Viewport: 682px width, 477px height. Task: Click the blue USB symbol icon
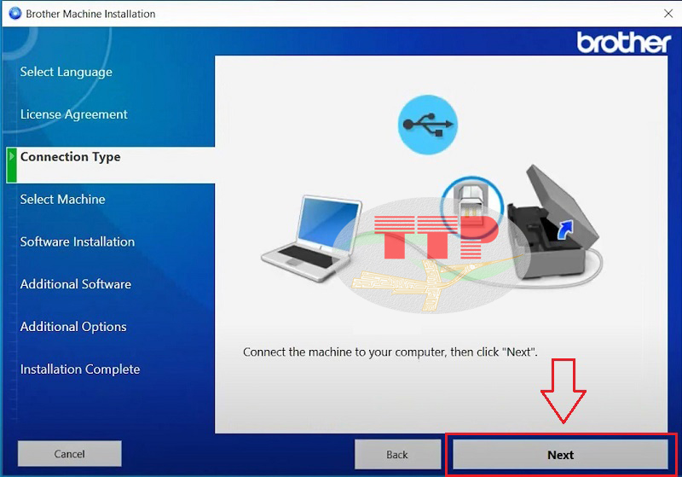428,125
